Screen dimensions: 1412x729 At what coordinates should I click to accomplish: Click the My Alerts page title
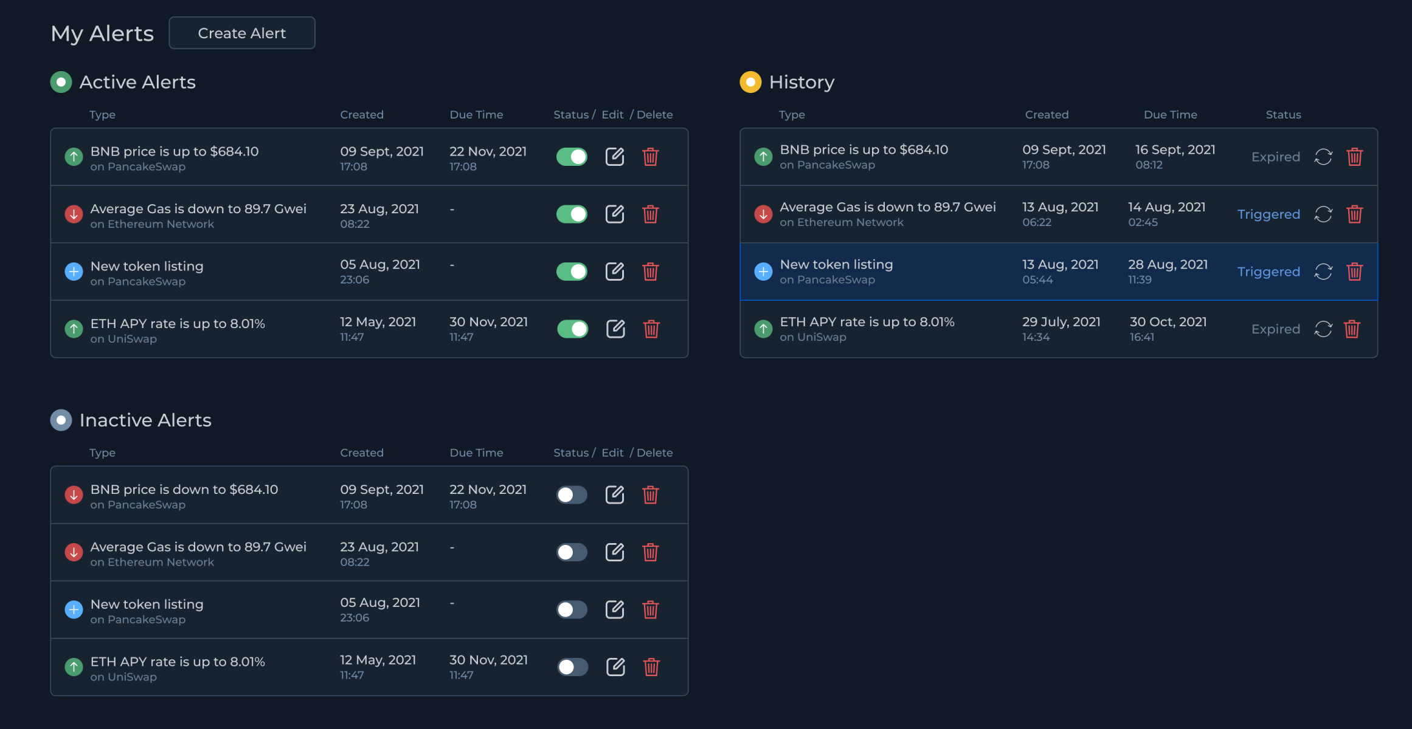[102, 33]
